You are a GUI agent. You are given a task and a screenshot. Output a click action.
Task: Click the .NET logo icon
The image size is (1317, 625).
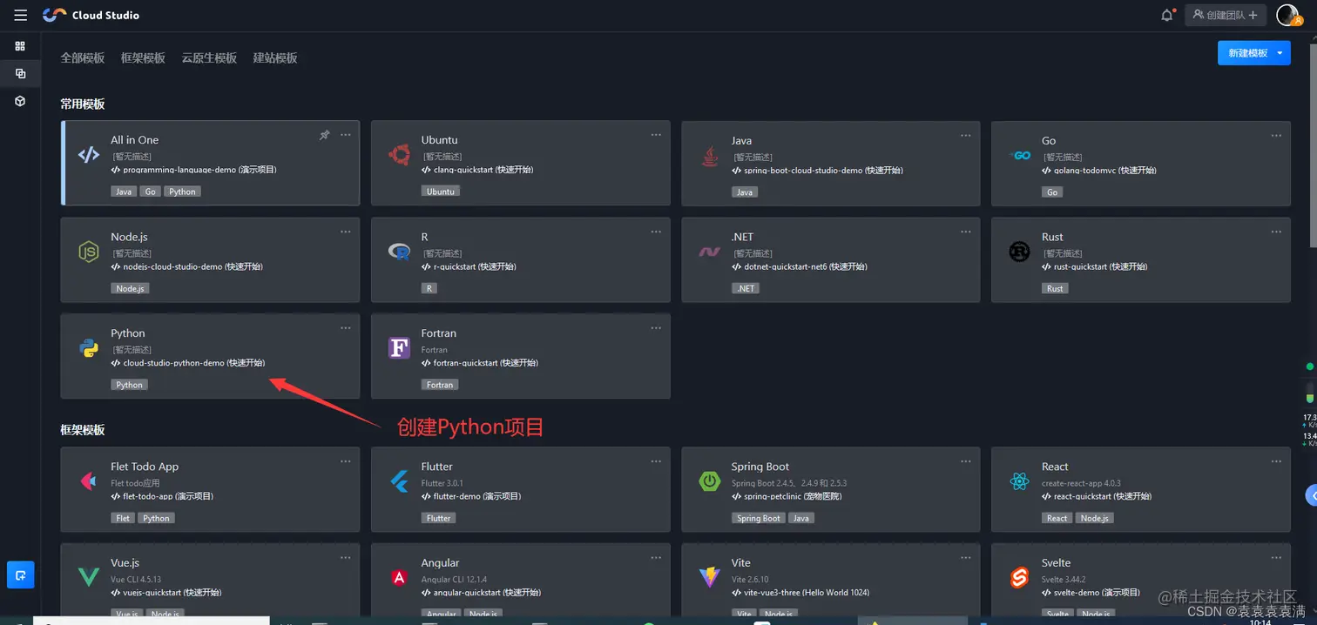tap(709, 252)
